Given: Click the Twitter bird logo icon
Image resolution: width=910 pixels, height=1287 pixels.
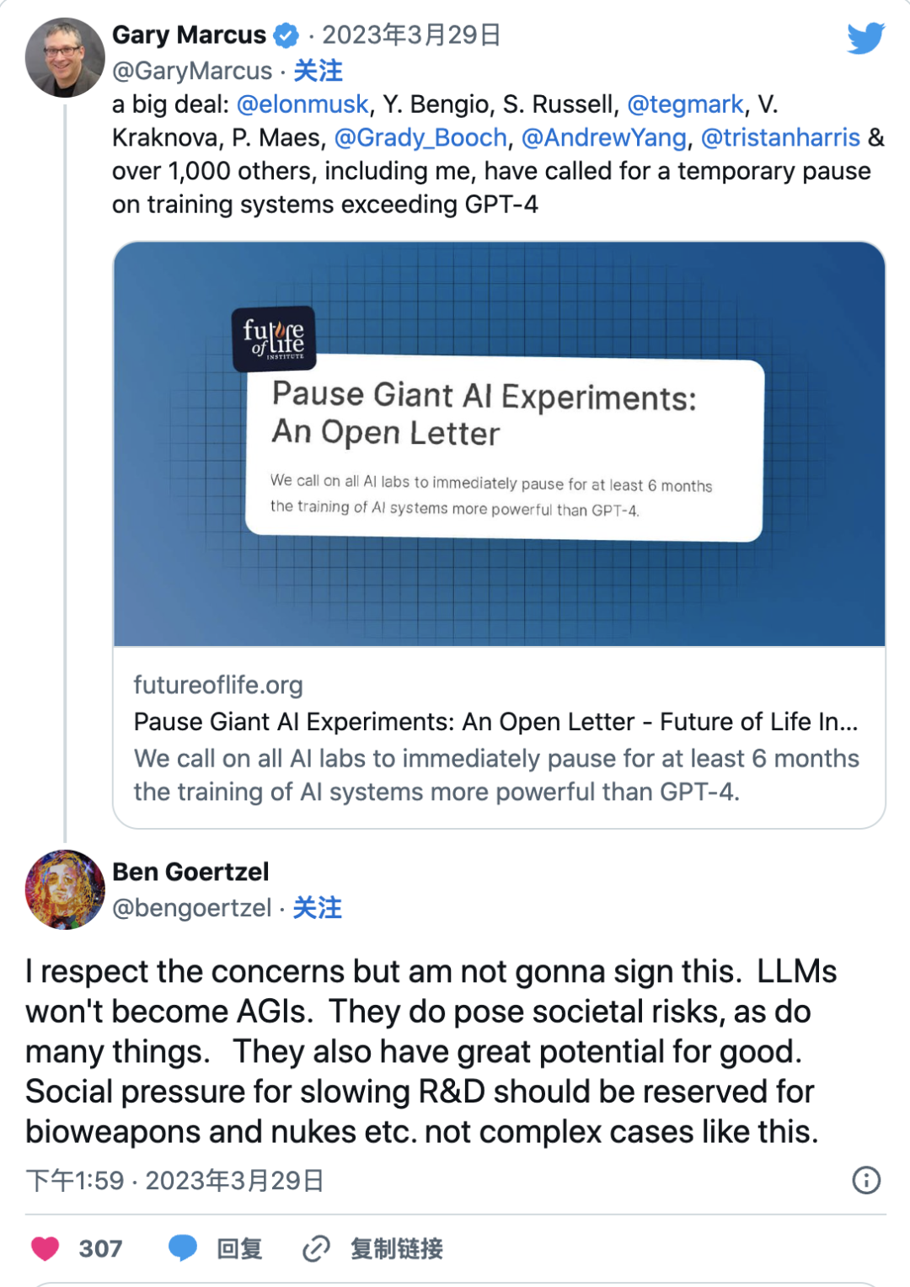Looking at the screenshot, I should [865, 39].
